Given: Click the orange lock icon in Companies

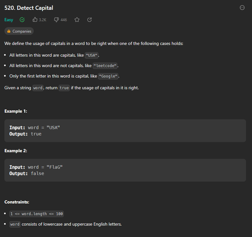Looking at the screenshot, I should 9,31.
